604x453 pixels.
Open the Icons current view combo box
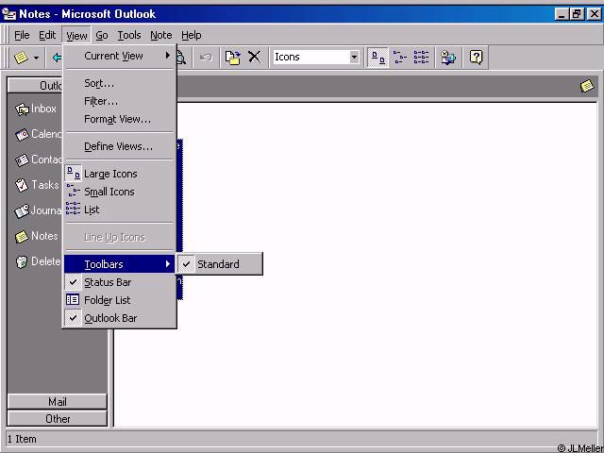click(x=316, y=57)
